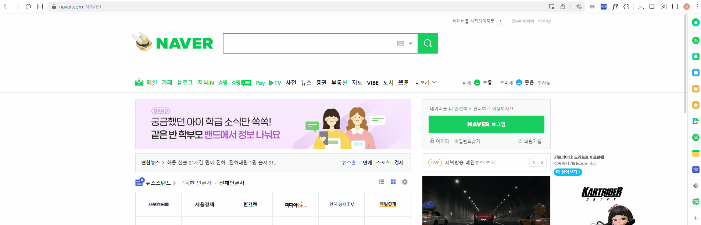Image resolution: width=701 pixels, height=225 pixels.
Task: Click the BAND school news banner
Action: pos(273,124)
